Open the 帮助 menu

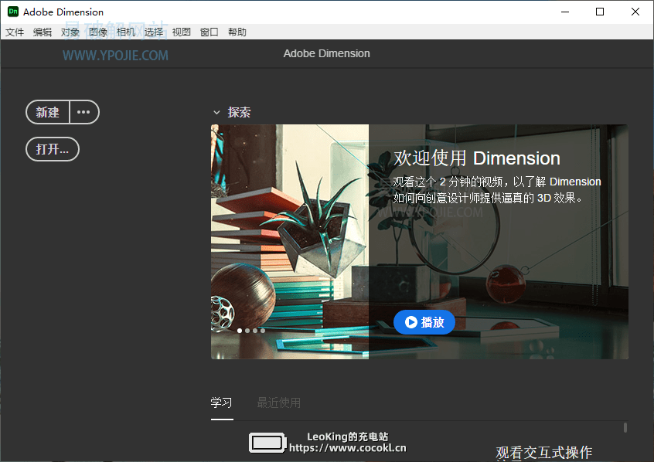coord(237,32)
